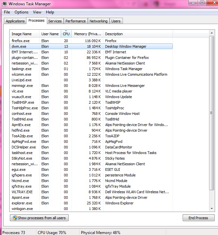Select the EMT Internet process row
The width and height of the screenshot is (218, 235).
(x=91, y=52)
